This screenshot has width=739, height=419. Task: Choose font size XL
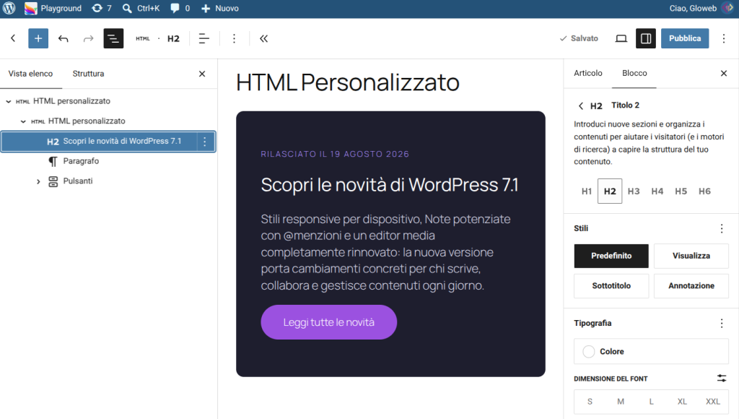682,402
